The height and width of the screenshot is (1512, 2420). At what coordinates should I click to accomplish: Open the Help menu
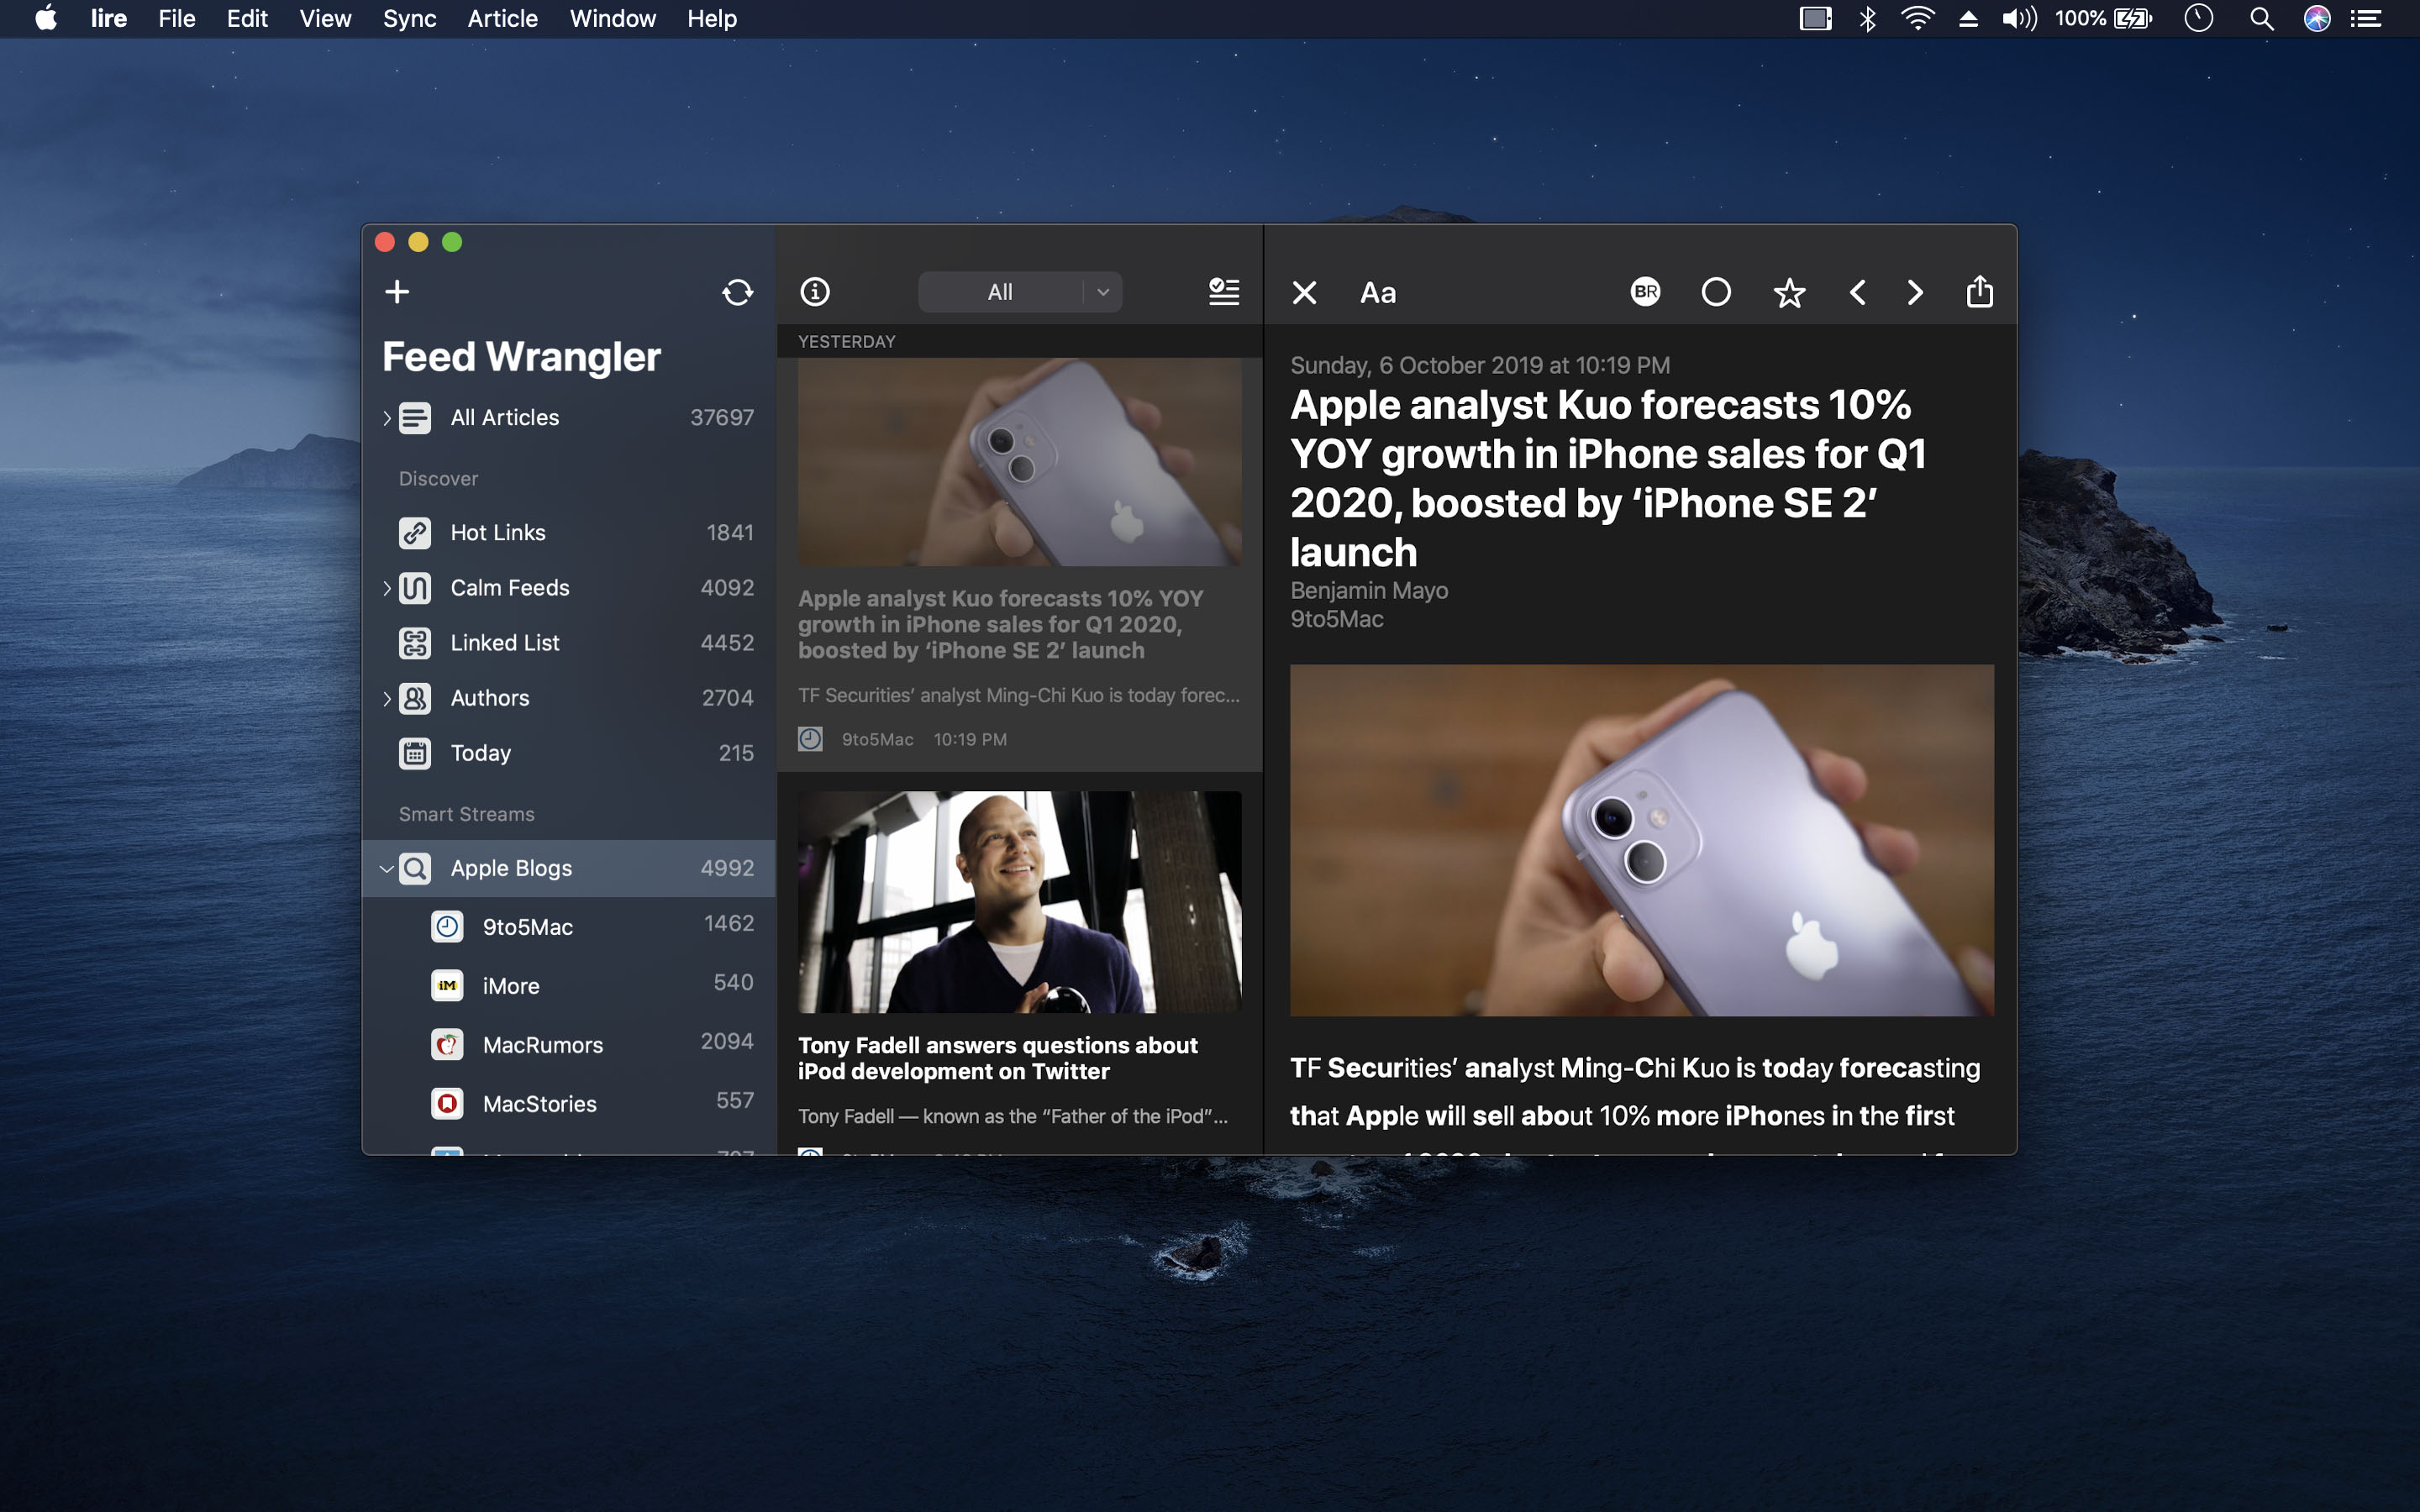point(712,19)
